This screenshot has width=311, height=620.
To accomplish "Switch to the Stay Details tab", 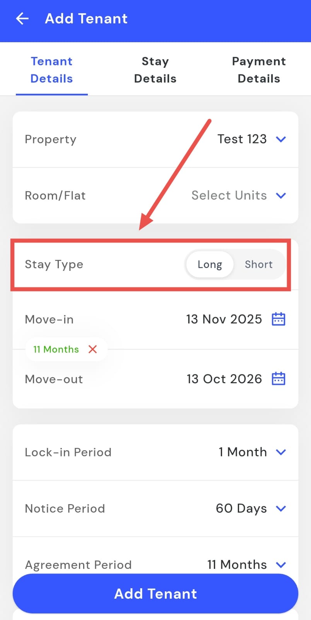I will click(x=155, y=70).
